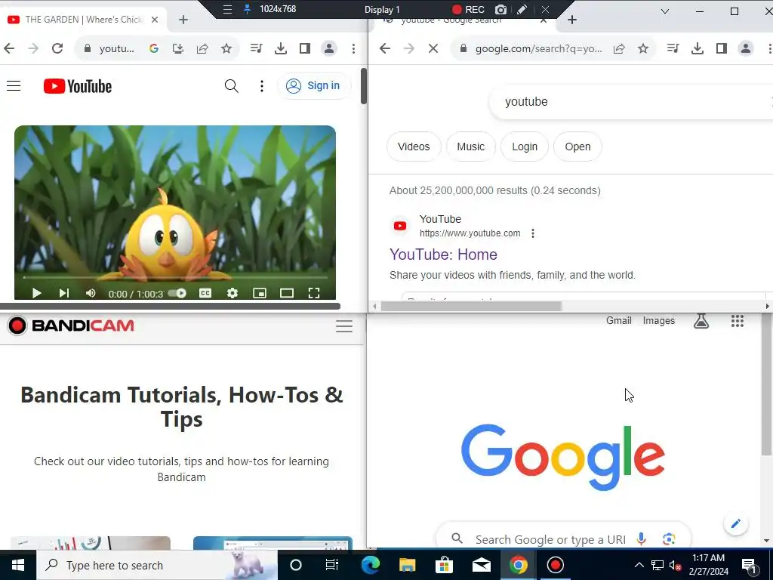Open the Bandicam hamburger menu

pyautogui.click(x=344, y=326)
